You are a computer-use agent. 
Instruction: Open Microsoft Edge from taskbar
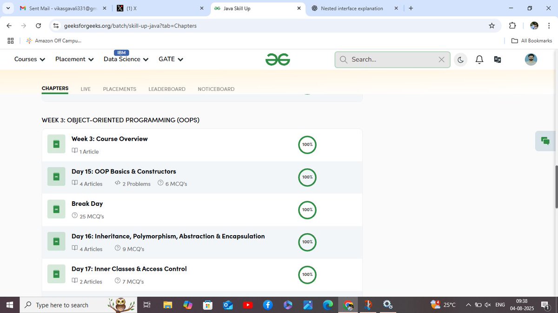(328, 305)
